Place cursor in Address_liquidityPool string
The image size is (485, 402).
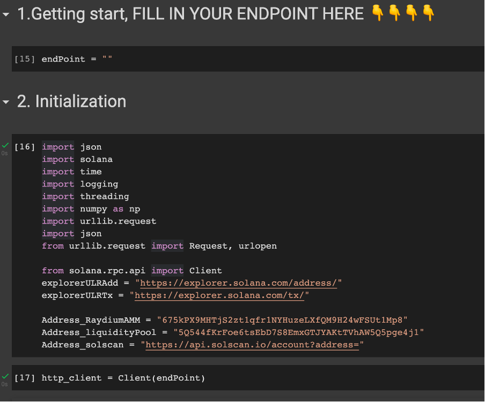[298, 332]
